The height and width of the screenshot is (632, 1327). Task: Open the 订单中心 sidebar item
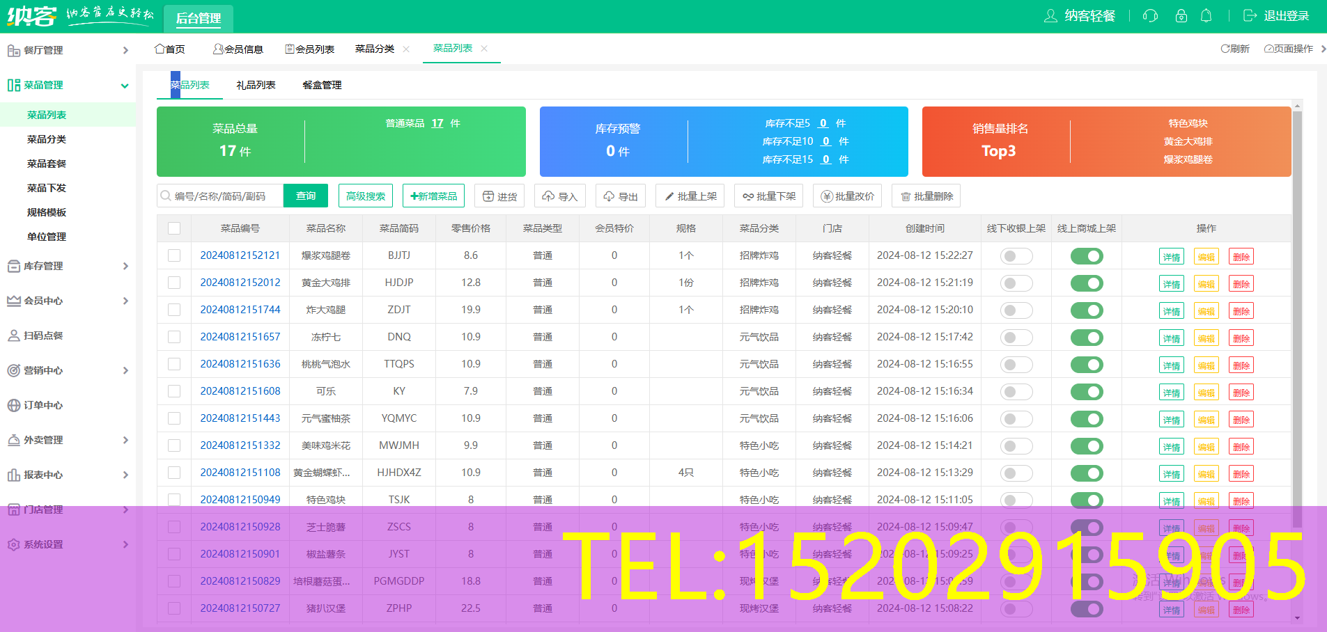tap(43, 405)
